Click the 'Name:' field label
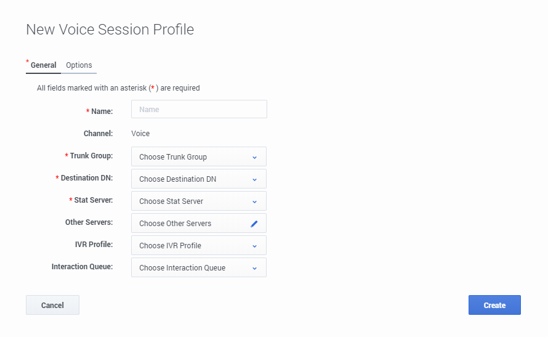The image size is (548, 337). click(102, 111)
